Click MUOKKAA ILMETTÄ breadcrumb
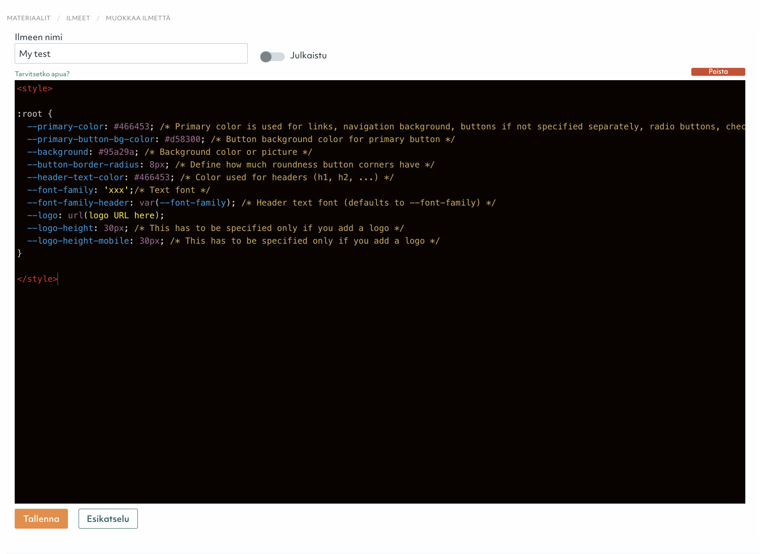The width and height of the screenshot is (760, 554). tap(138, 18)
